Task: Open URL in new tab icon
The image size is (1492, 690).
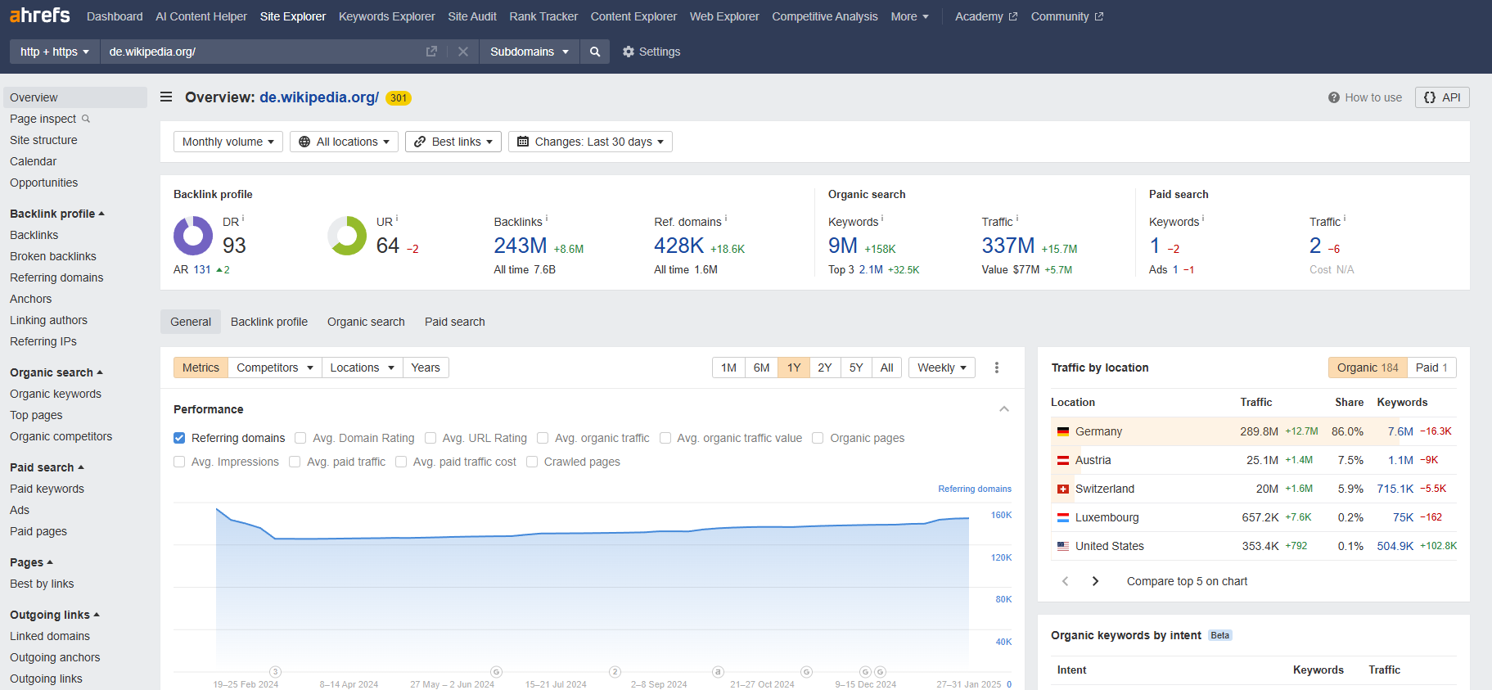Action: click(431, 52)
